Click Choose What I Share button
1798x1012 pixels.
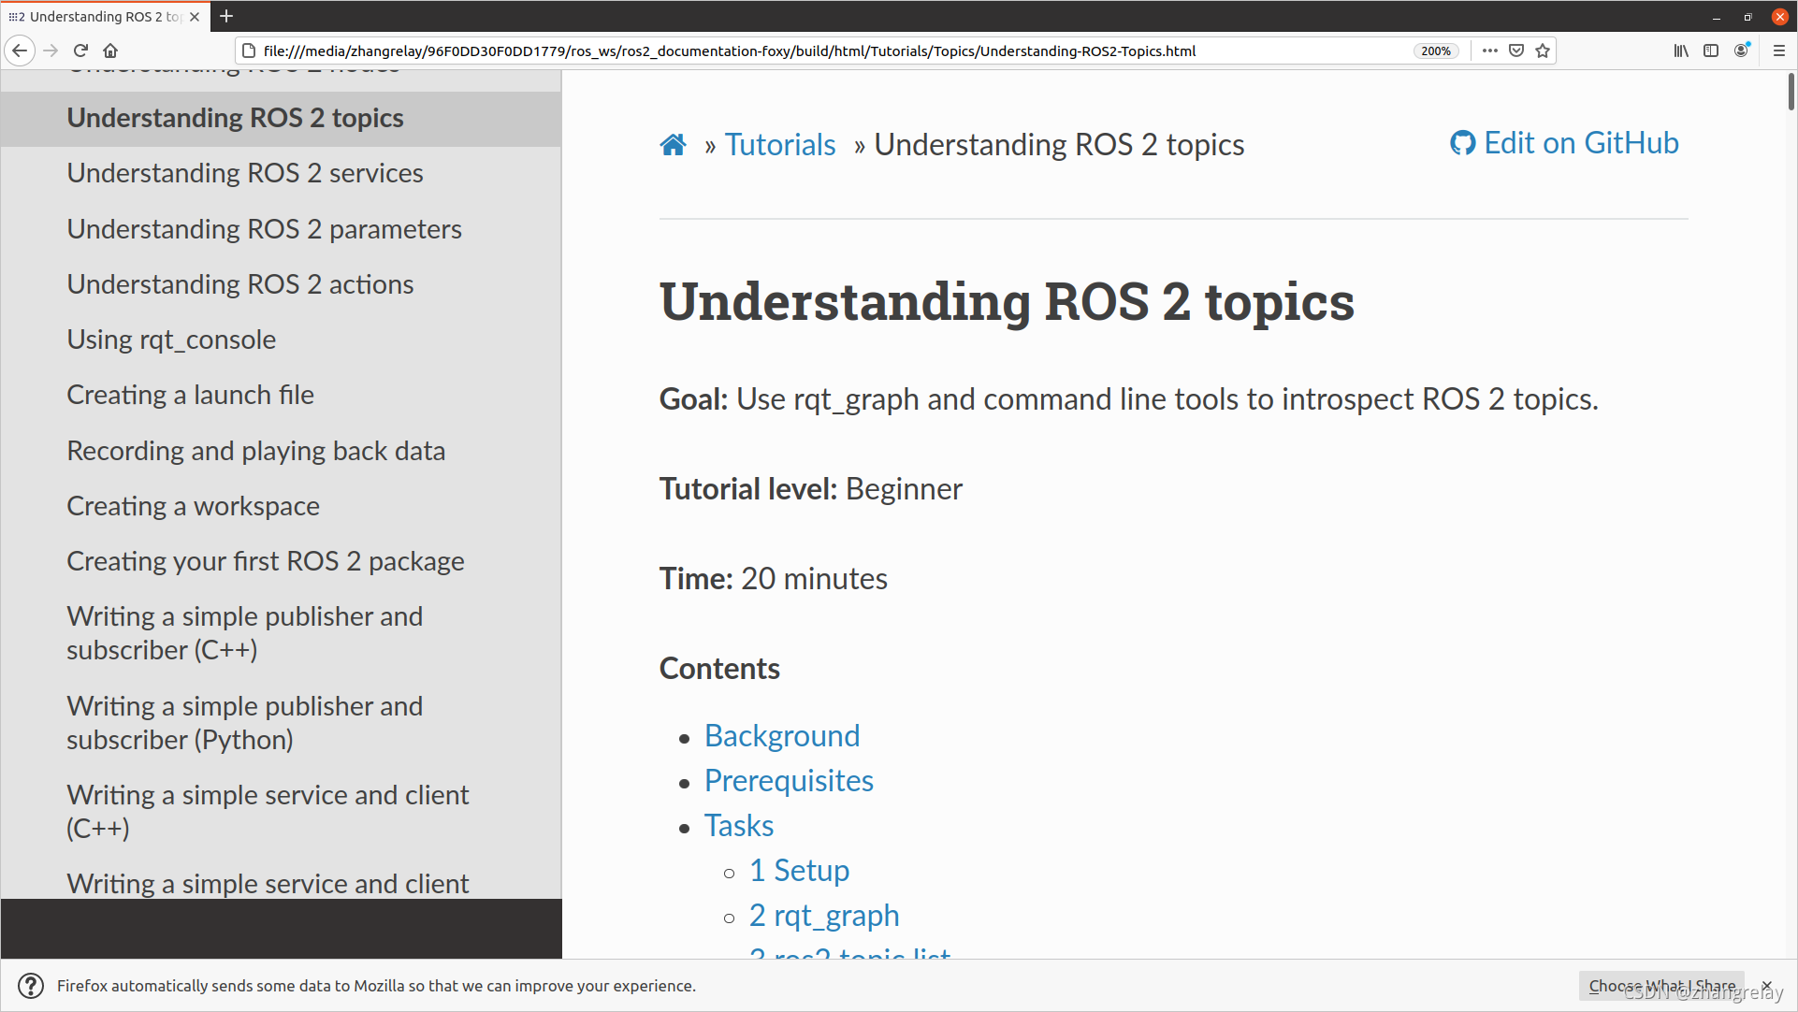(1661, 986)
